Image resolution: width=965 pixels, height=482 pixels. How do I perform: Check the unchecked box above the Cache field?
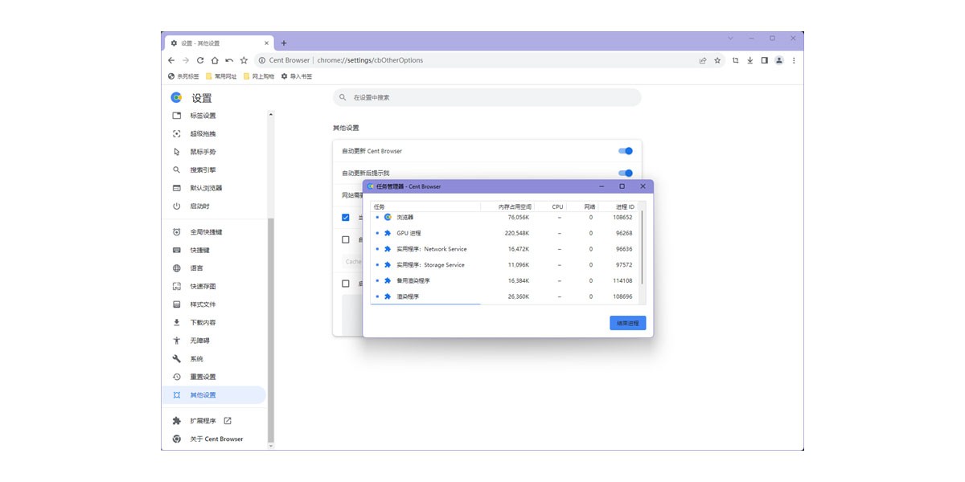pos(346,239)
